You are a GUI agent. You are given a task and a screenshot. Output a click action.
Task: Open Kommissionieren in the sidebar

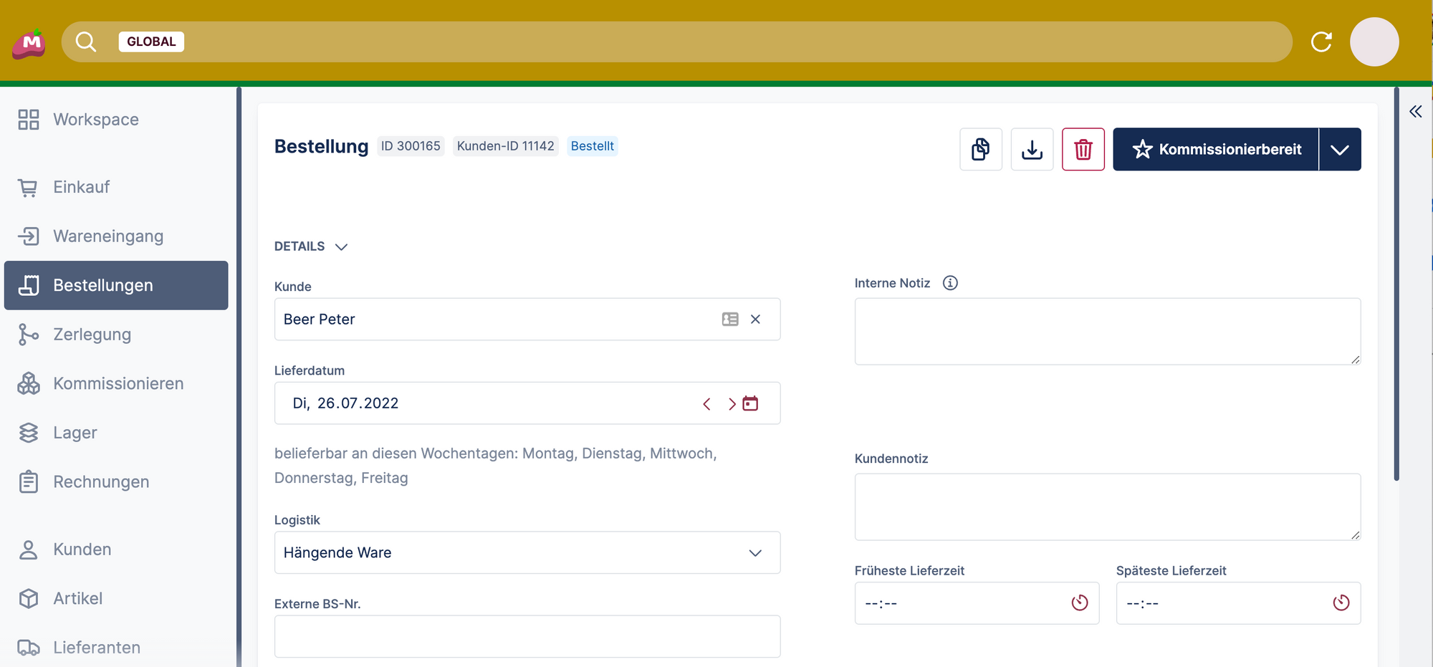pyautogui.click(x=118, y=383)
